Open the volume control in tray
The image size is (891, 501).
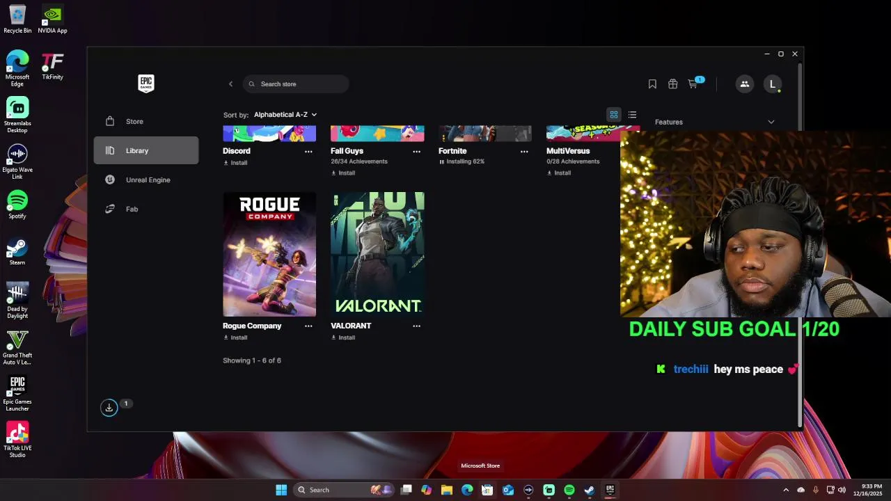click(x=842, y=490)
